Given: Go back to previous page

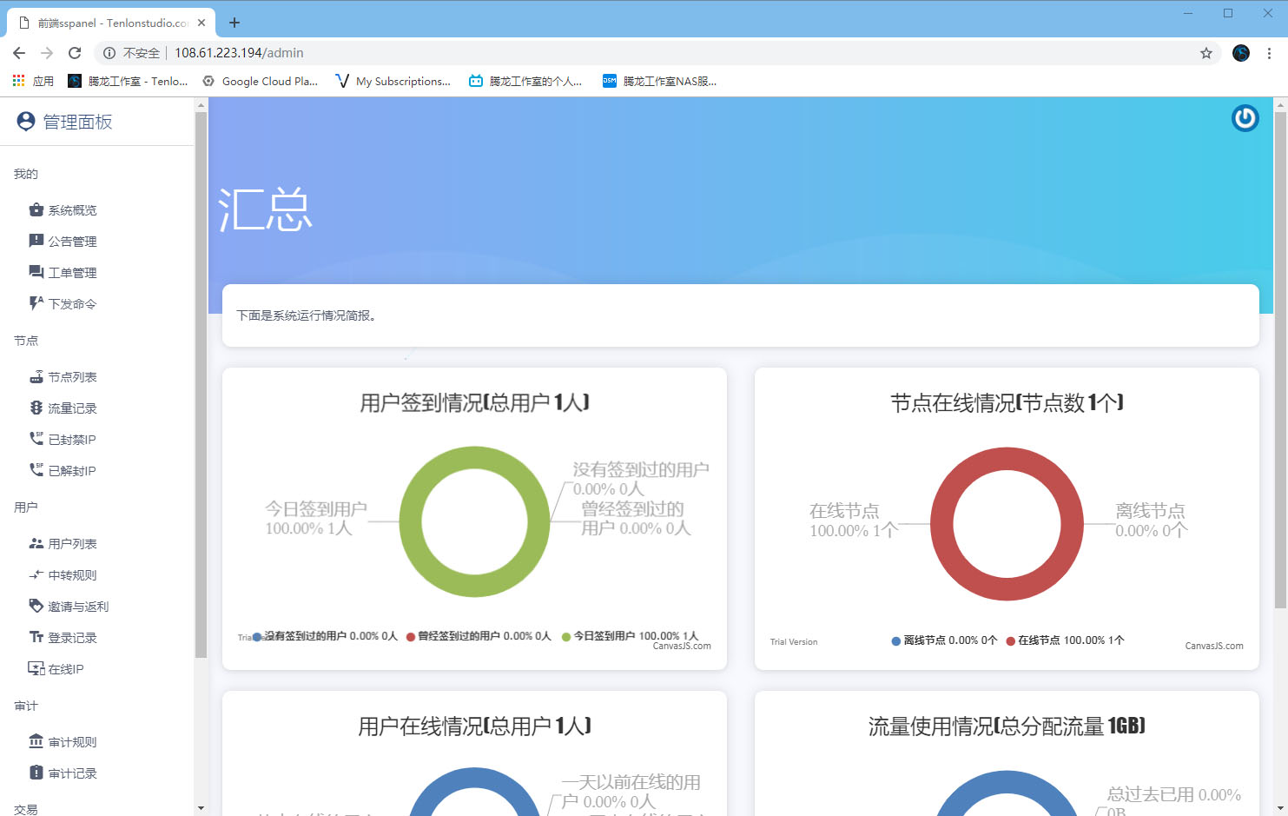Looking at the screenshot, I should point(19,53).
